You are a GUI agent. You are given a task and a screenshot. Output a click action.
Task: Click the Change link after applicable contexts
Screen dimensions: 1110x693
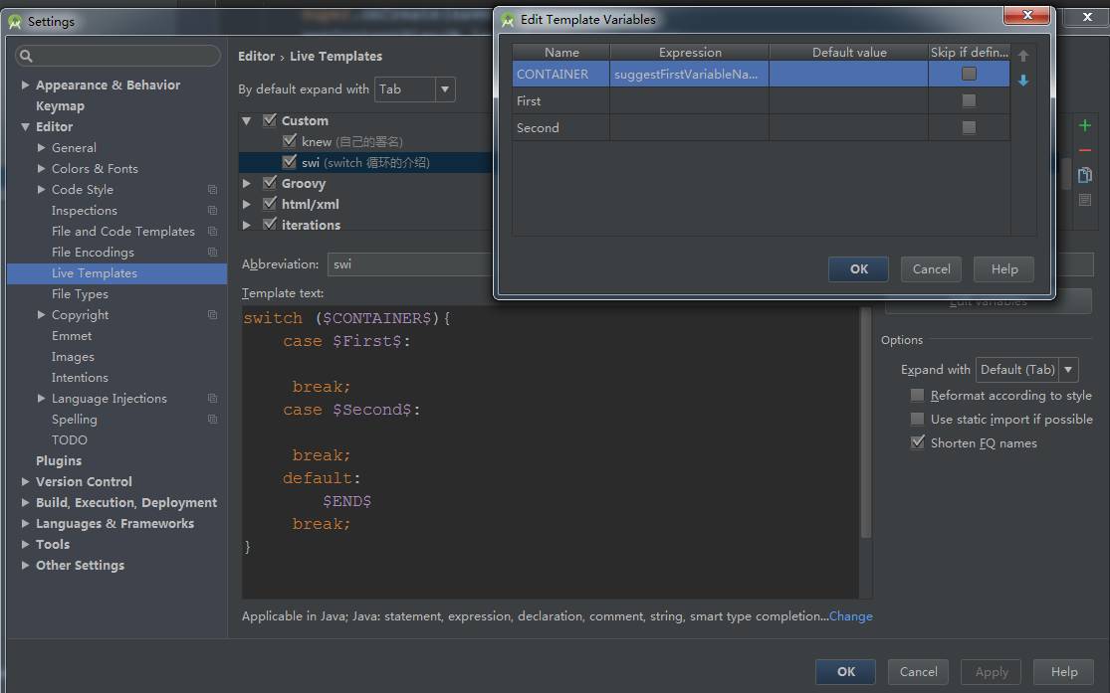(x=850, y=616)
